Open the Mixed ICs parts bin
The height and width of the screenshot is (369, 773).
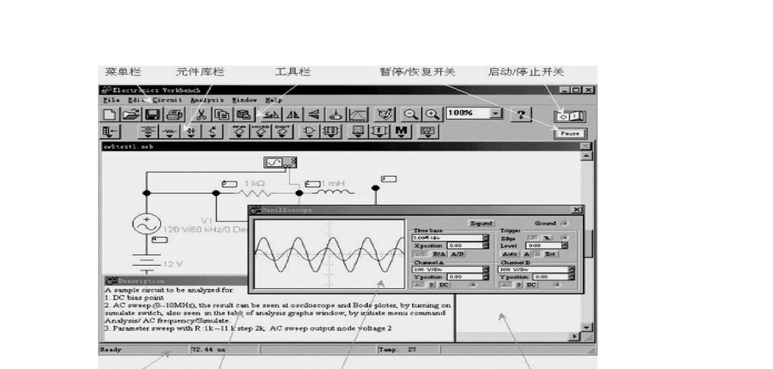261,132
